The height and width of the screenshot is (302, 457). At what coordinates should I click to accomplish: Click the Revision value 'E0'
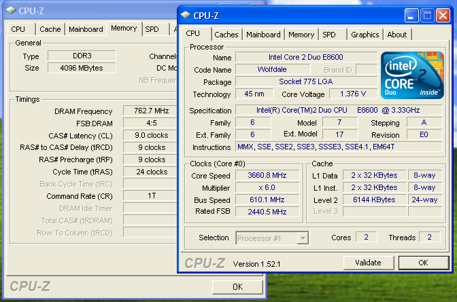click(x=424, y=134)
